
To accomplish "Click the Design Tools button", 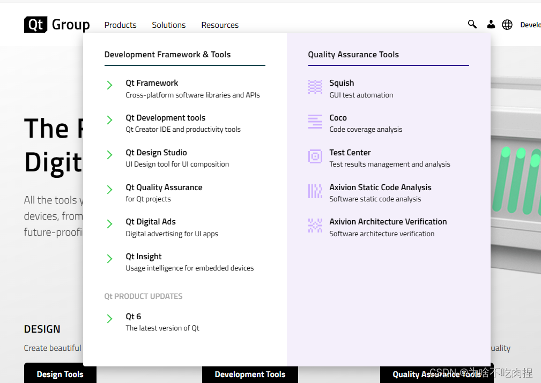I will point(60,374).
